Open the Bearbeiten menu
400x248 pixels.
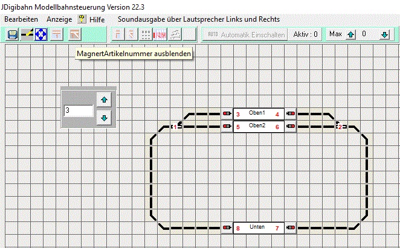21,19
